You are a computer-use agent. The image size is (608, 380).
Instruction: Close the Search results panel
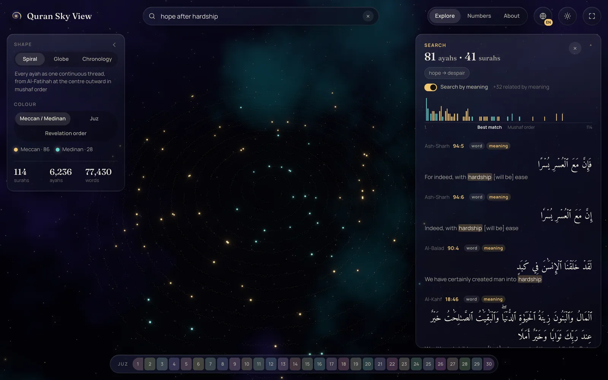(575, 48)
